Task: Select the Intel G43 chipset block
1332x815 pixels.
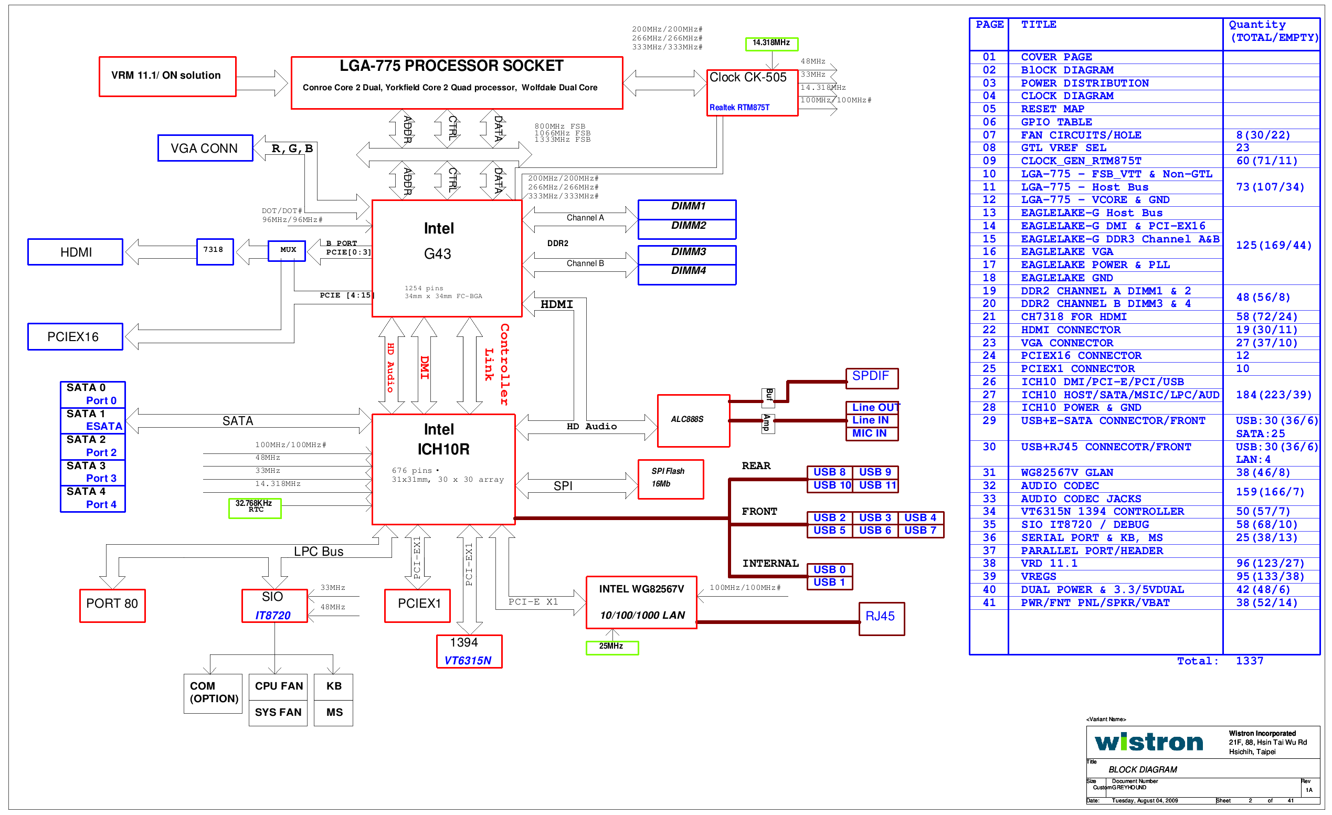Action: point(447,258)
